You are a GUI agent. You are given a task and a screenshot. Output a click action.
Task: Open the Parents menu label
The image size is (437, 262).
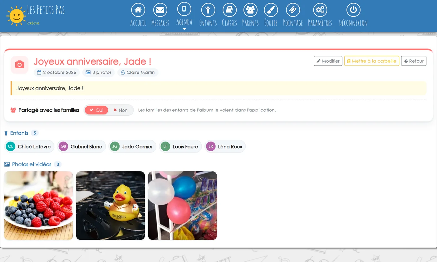pos(250,23)
